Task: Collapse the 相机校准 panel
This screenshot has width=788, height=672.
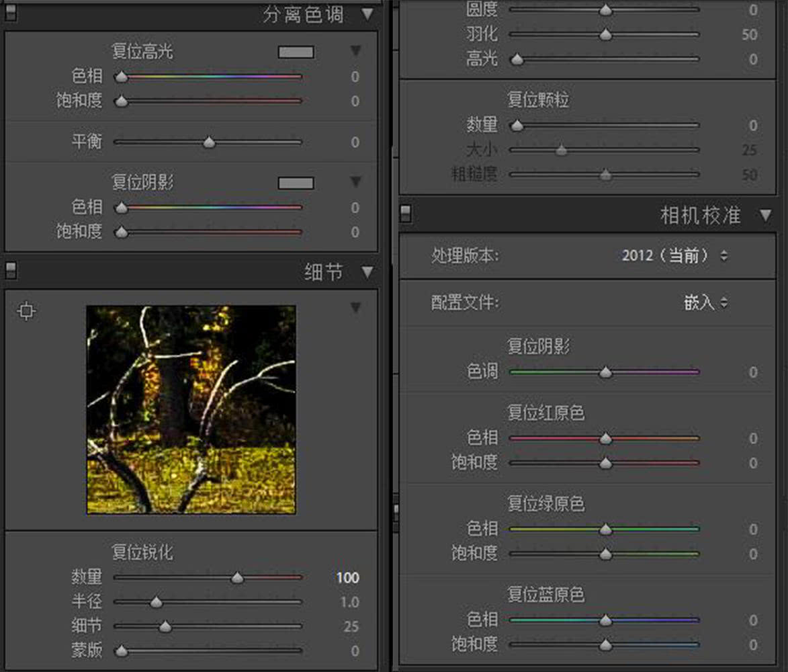Action: 766,214
